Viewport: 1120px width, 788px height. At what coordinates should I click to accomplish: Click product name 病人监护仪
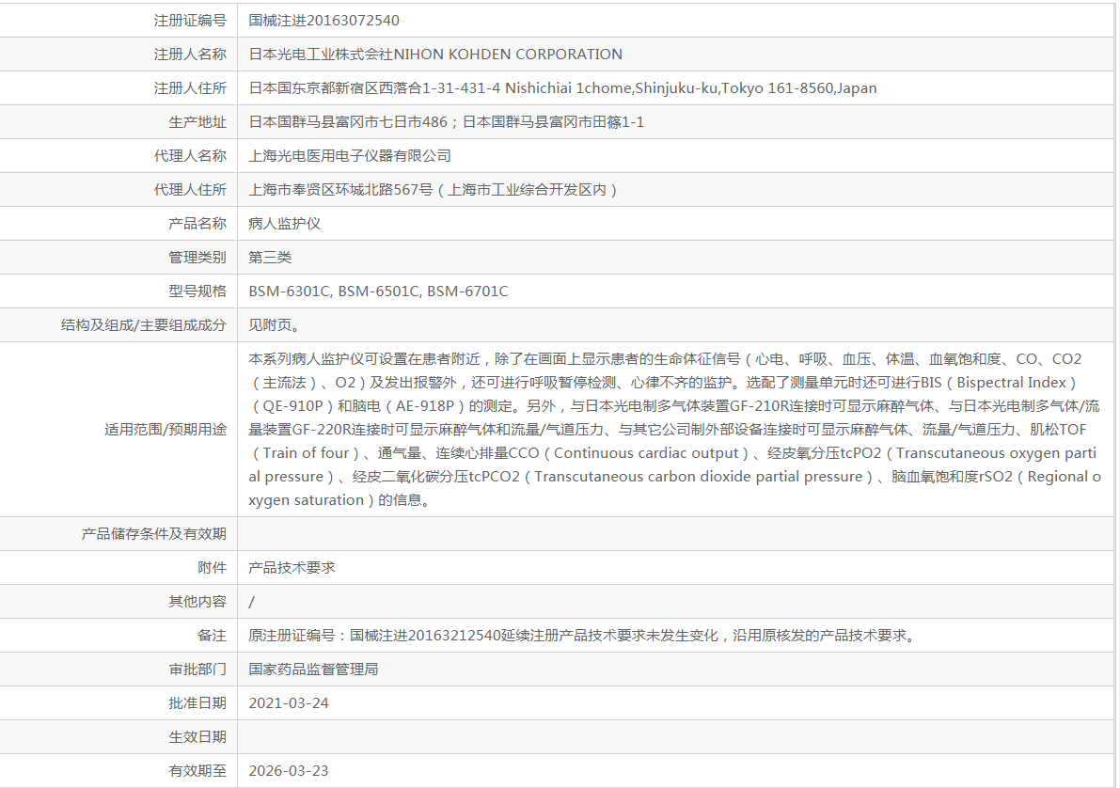[x=284, y=224]
